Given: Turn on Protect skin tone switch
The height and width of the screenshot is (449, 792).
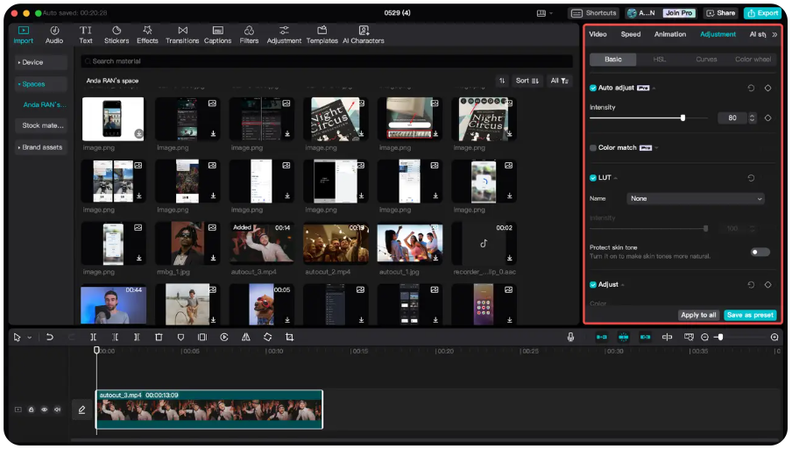Looking at the screenshot, I should pyautogui.click(x=760, y=252).
